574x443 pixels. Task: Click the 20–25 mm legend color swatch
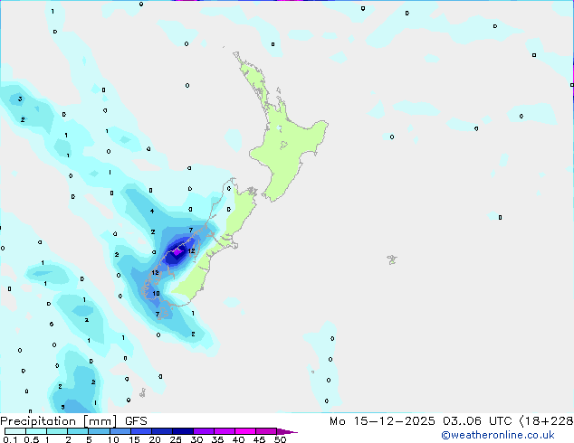[x=161, y=431]
